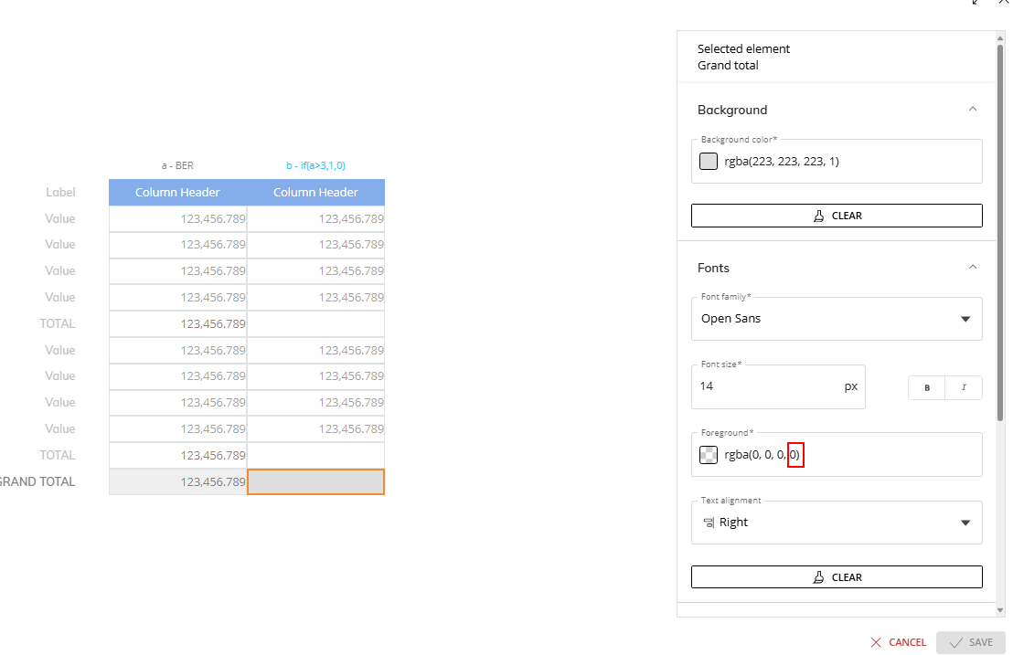Click the Save button

[970, 642]
